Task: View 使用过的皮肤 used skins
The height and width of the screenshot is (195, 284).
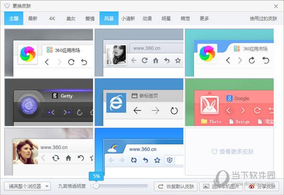Action: pos(263,18)
